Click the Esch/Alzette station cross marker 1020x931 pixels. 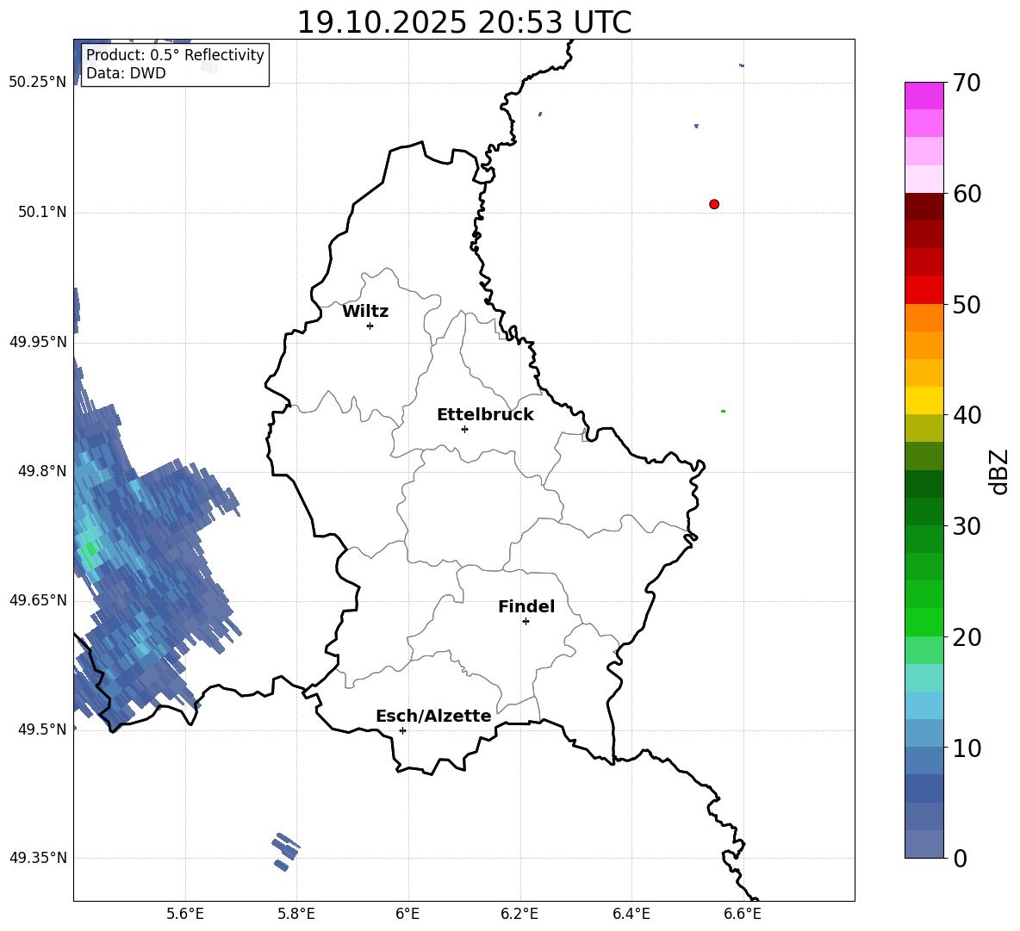pyautogui.click(x=402, y=730)
